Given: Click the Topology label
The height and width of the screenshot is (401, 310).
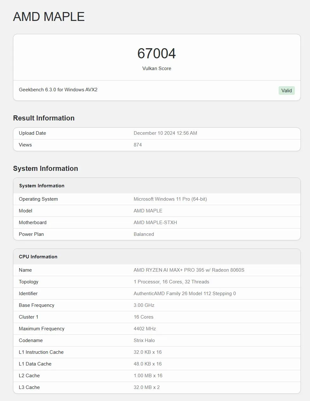Looking at the screenshot, I should [x=29, y=282].
